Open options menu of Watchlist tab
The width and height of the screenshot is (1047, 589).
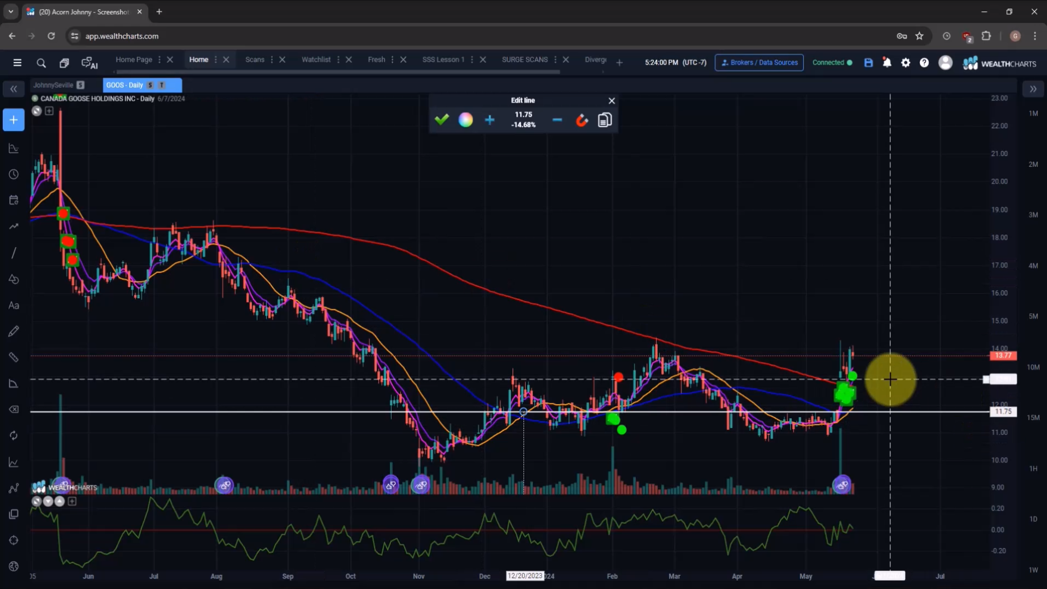pyautogui.click(x=338, y=59)
